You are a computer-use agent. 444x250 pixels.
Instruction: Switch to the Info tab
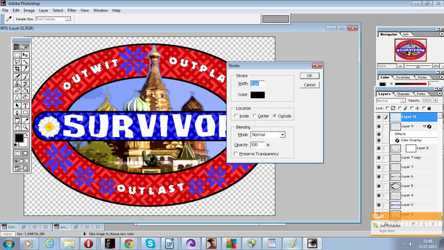click(406, 34)
